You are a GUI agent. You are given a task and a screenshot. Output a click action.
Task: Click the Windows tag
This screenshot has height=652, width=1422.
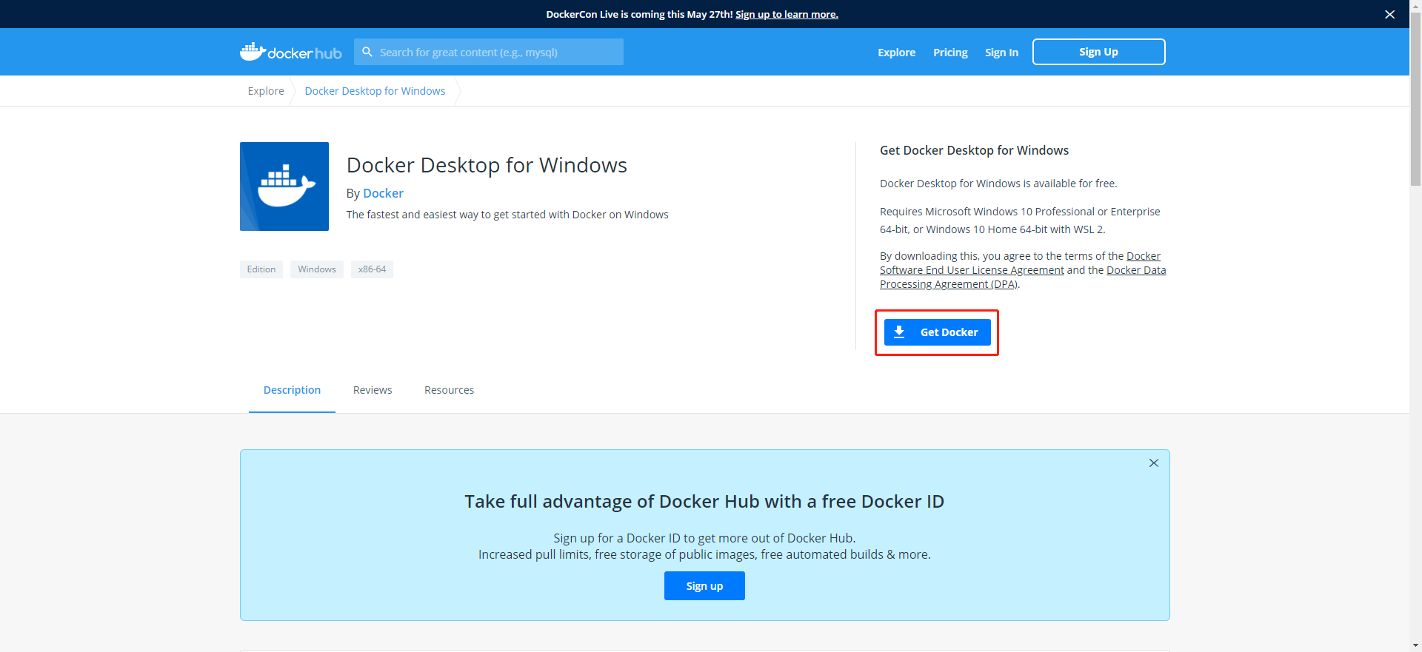(317, 269)
